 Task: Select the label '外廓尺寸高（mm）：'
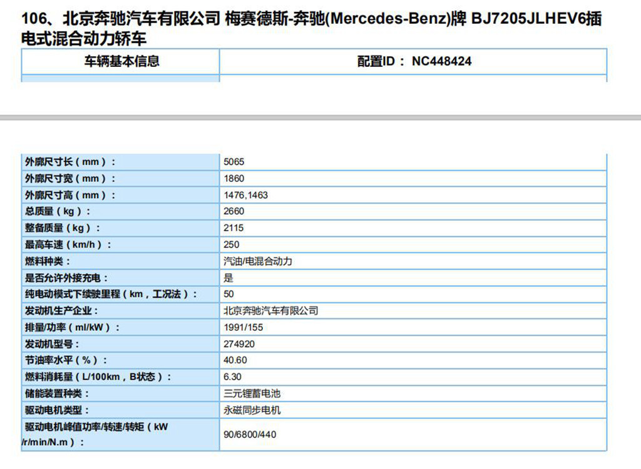tap(70, 195)
